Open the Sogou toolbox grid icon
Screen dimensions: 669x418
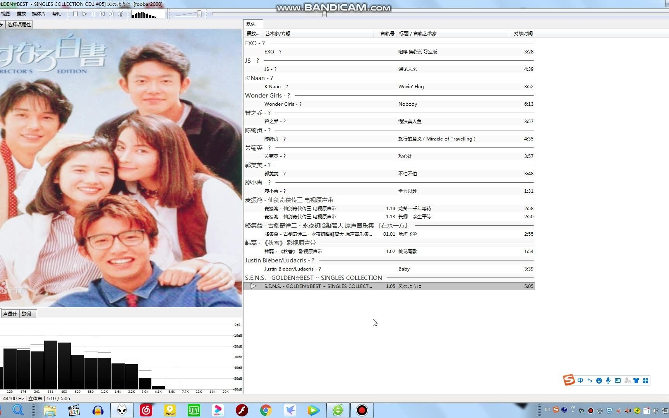pos(645,380)
